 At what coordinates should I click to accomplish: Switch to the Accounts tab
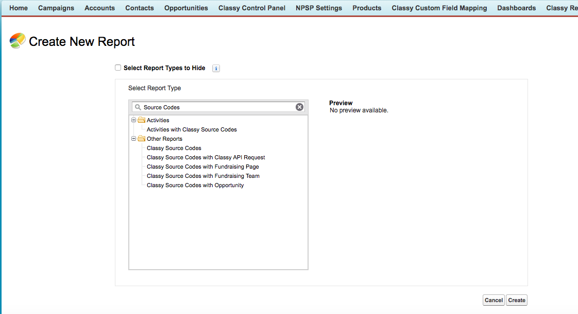(x=99, y=8)
